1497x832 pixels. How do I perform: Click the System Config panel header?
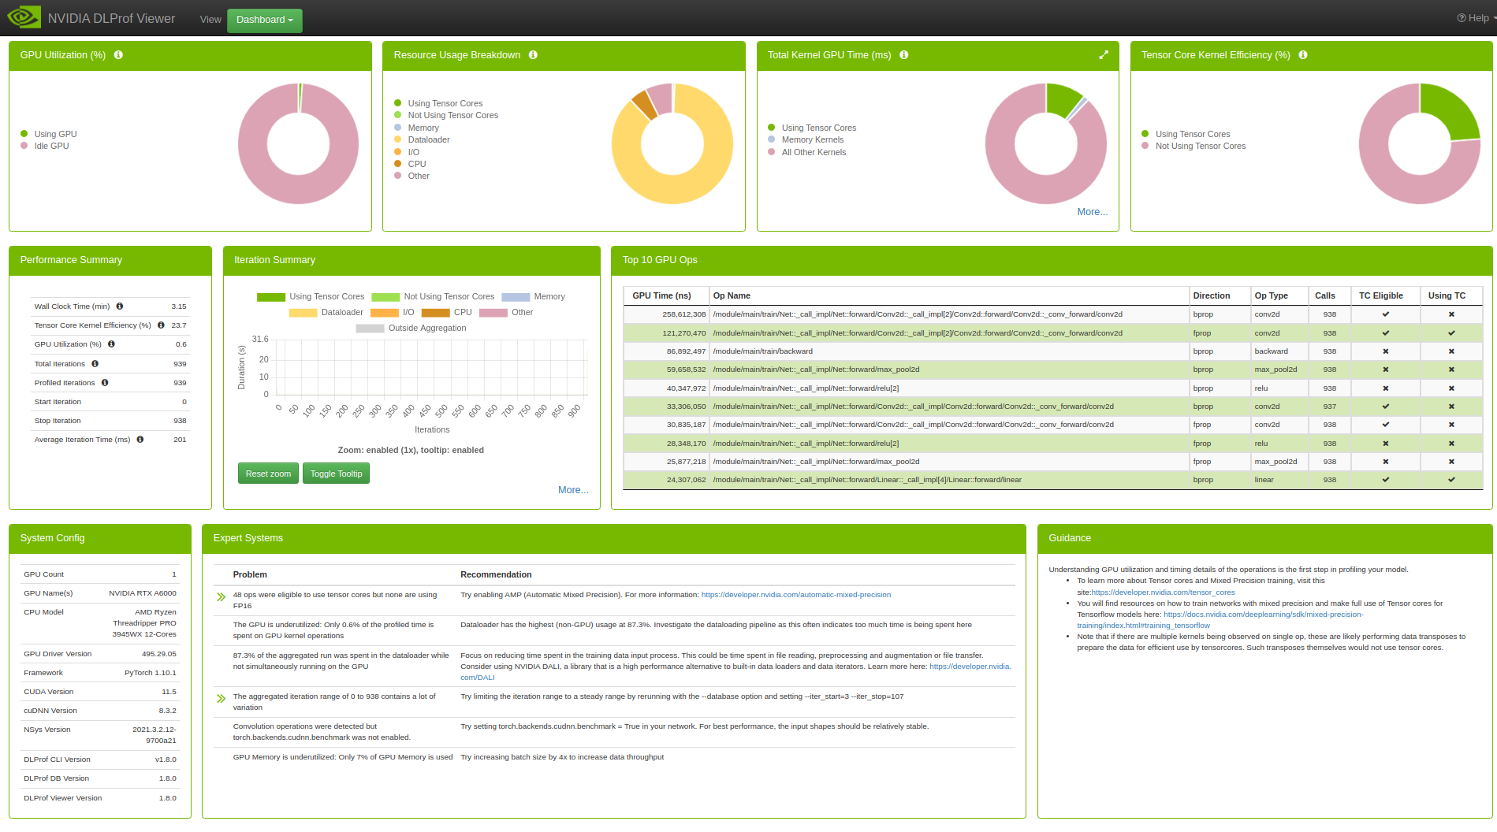coord(100,538)
